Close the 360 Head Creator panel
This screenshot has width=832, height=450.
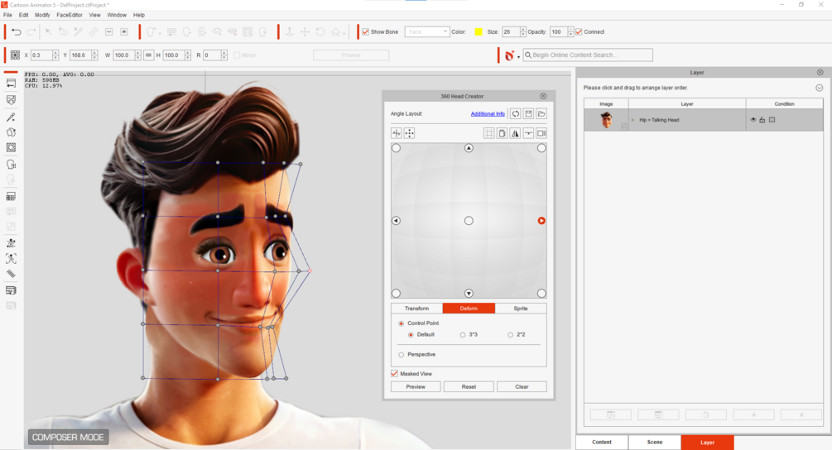(543, 96)
